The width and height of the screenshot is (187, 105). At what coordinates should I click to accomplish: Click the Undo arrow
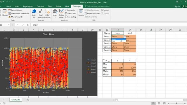[1, 2]
